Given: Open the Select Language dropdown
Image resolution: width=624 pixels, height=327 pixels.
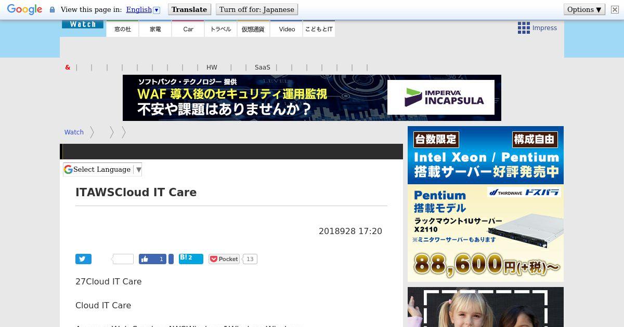Looking at the screenshot, I should [102, 169].
